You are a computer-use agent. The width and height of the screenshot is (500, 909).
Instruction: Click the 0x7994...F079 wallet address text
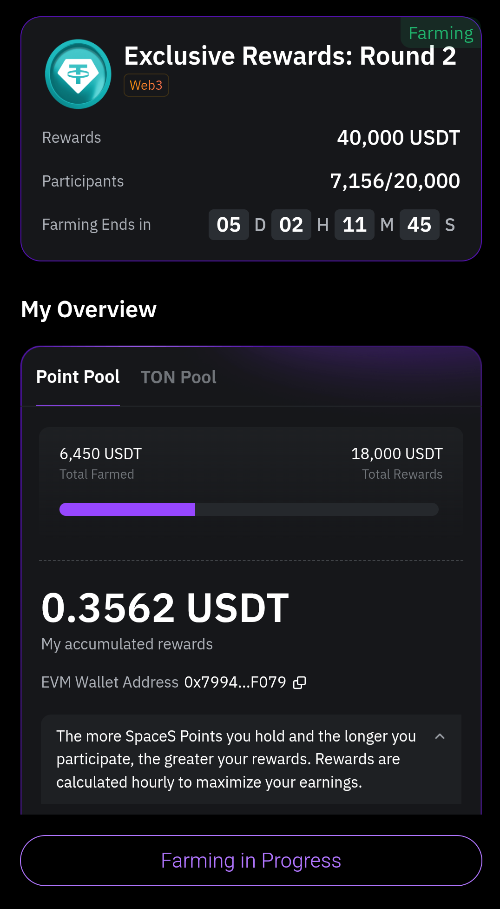pos(235,682)
